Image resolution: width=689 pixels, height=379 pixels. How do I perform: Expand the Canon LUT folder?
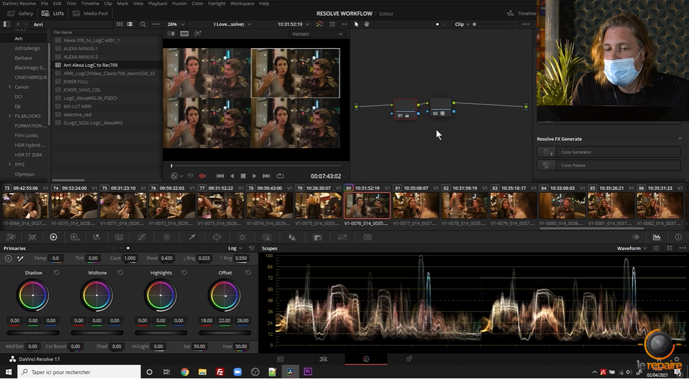[x=10, y=87]
